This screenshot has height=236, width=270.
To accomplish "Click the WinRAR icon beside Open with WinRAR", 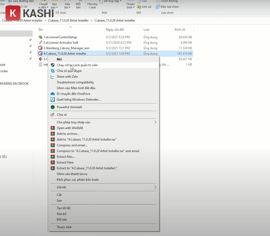I will (x=53, y=128).
